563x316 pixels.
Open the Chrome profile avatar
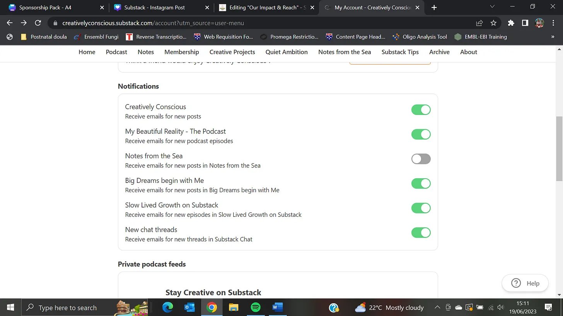[539, 23]
